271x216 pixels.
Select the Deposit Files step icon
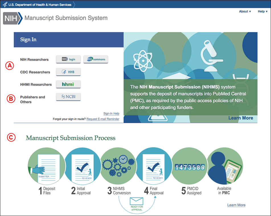pos(46,166)
